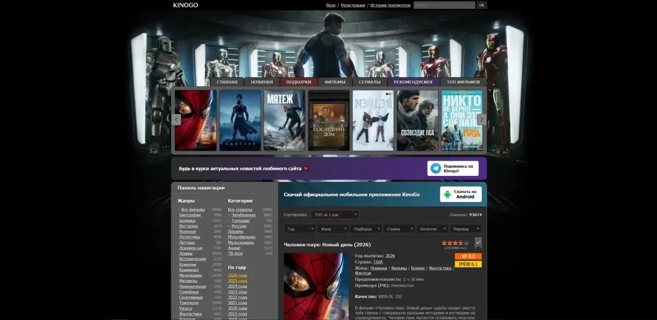Image resolution: width=657 pixels, height=320 pixels.
Task: Open 'История просмотров' link
Action: click(x=390, y=5)
